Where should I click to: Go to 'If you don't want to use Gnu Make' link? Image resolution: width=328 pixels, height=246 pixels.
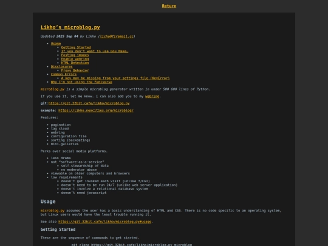pos(95,51)
